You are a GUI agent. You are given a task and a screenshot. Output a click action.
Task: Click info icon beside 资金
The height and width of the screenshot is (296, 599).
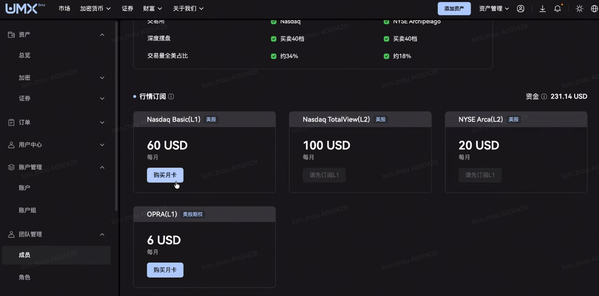click(x=544, y=96)
